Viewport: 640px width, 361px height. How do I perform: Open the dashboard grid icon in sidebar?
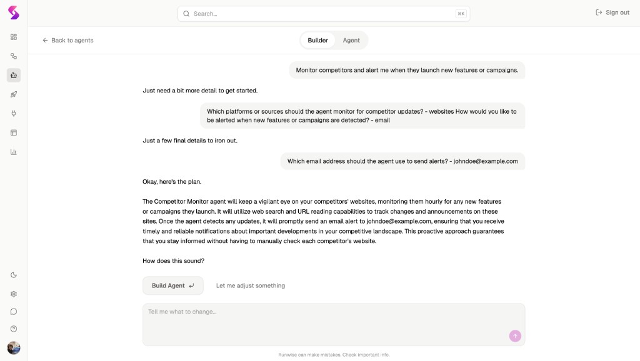tap(14, 37)
